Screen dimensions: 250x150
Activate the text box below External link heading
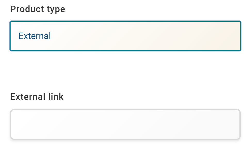(x=125, y=124)
